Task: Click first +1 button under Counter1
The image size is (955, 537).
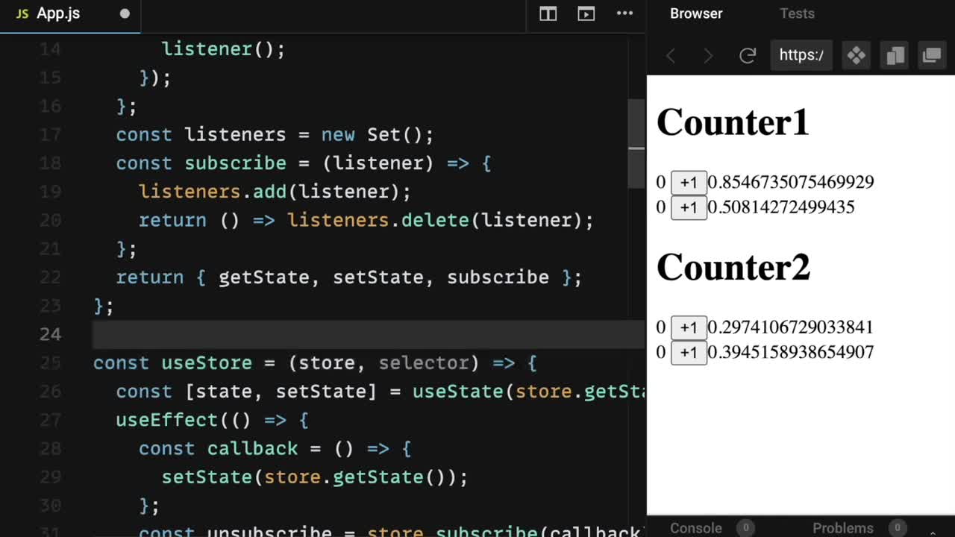Action: (x=688, y=183)
